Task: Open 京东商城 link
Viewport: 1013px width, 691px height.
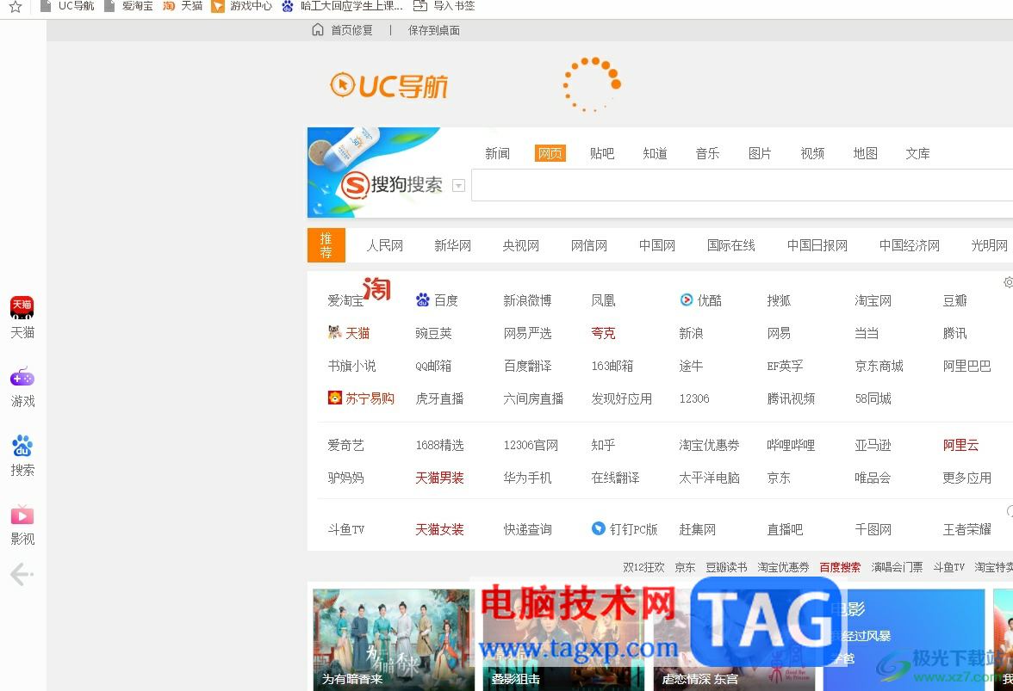Action: [879, 367]
